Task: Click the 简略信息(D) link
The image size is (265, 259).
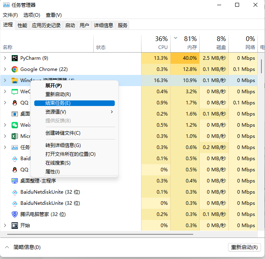Action: [x=27, y=247]
